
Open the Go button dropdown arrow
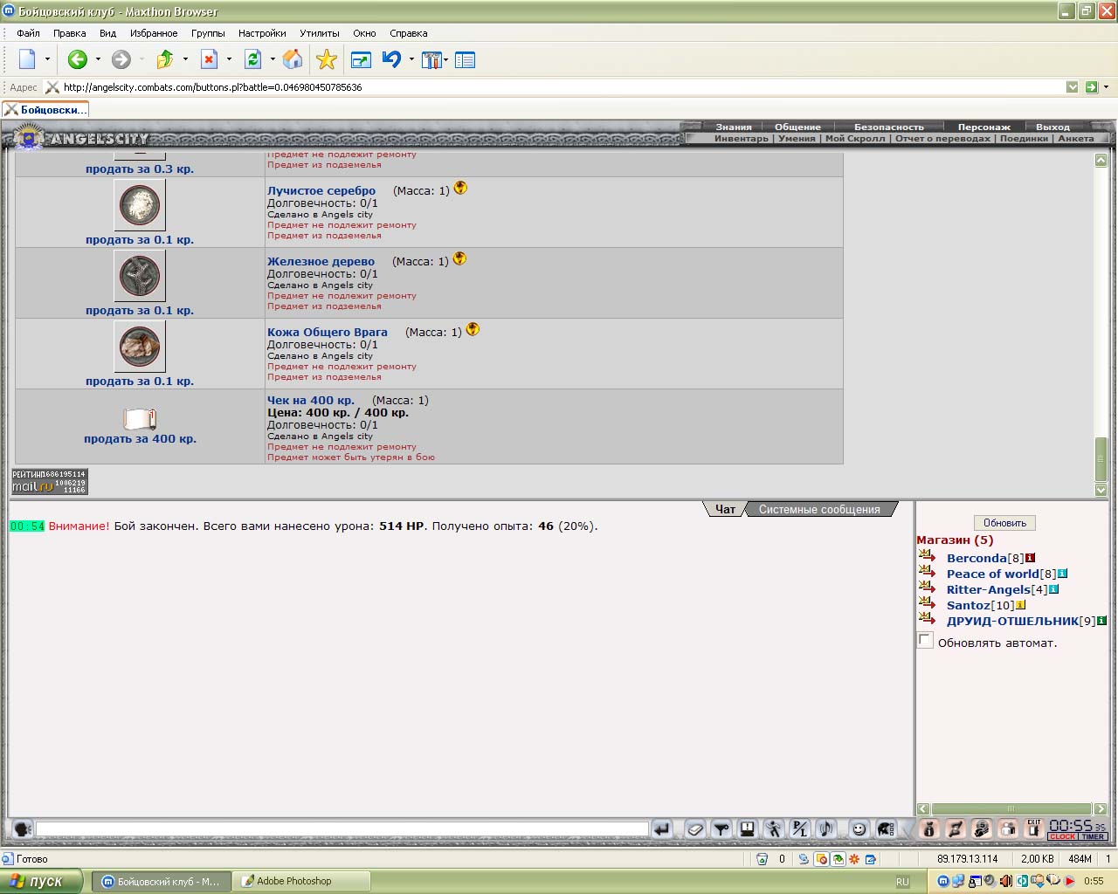click(1106, 87)
